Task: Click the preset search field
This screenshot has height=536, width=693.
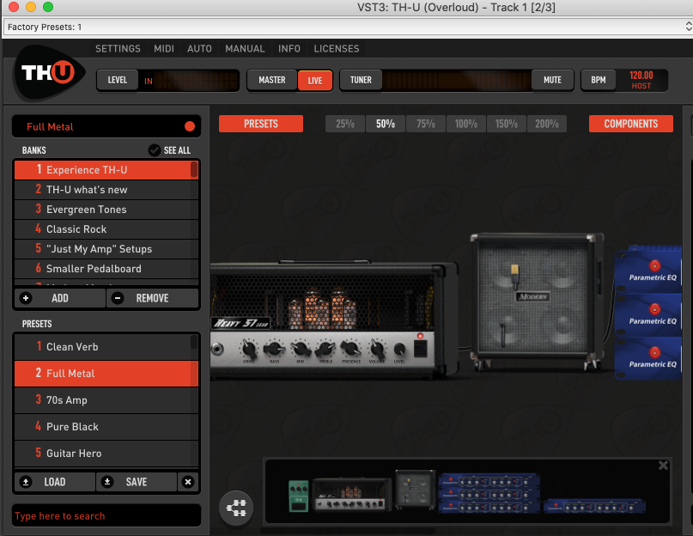Action: pos(106,515)
